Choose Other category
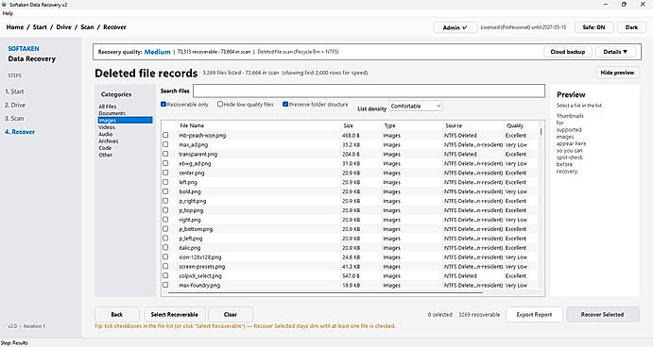Screen dimensions: 653x347 (105, 155)
